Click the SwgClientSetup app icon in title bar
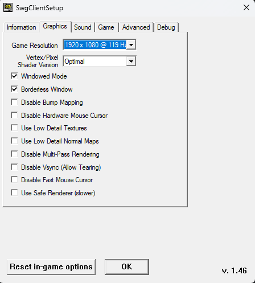The width and height of the screenshot is (255, 283). (8, 8)
